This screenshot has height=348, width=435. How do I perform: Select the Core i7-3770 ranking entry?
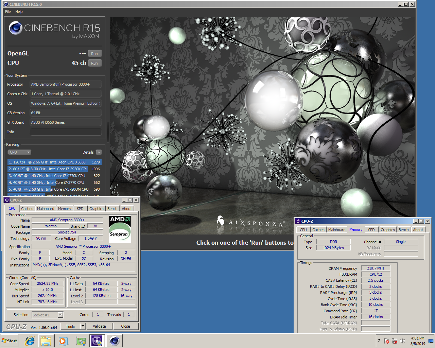point(54,182)
